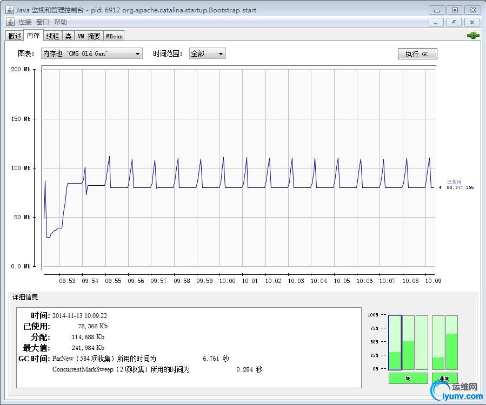Click the 执行 GC button
This screenshot has width=486, height=405.
coord(417,54)
